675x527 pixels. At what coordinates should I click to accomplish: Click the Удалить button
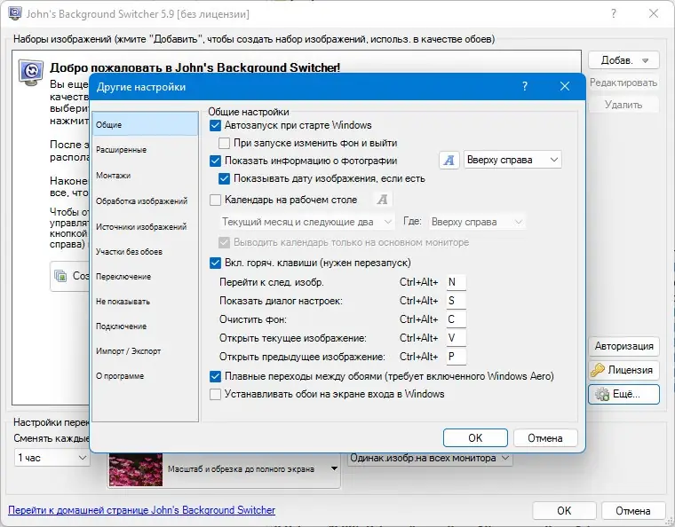coord(623,105)
